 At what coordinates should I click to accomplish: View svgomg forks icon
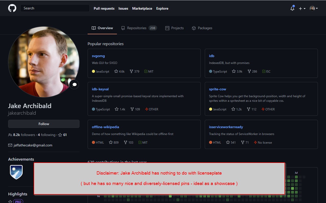click(x=131, y=71)
